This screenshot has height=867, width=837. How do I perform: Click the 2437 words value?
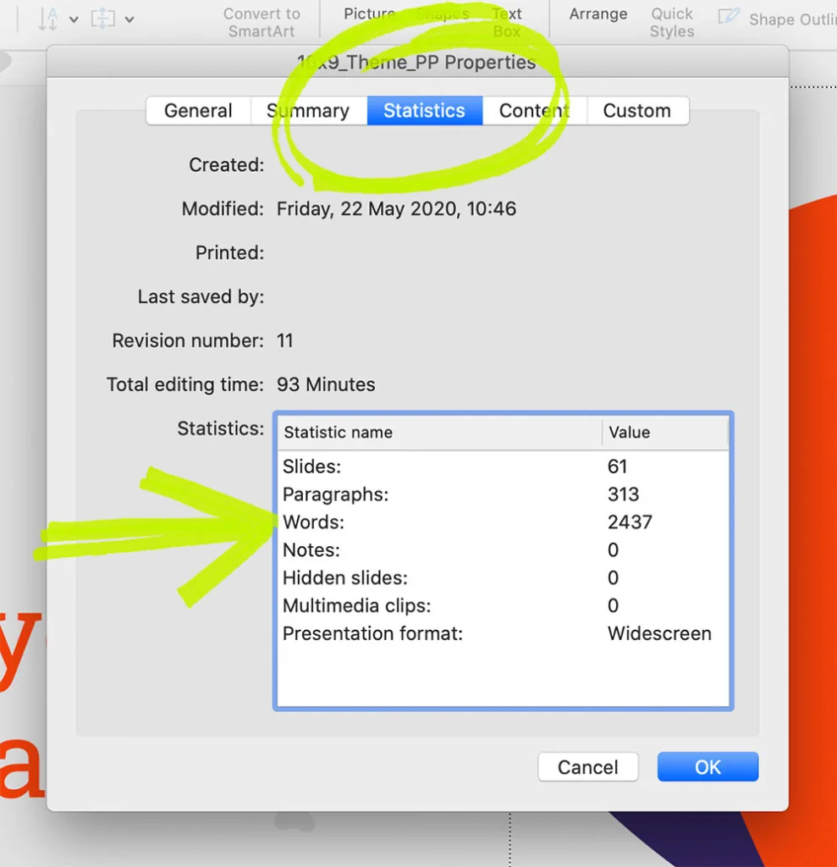point(630,522)
